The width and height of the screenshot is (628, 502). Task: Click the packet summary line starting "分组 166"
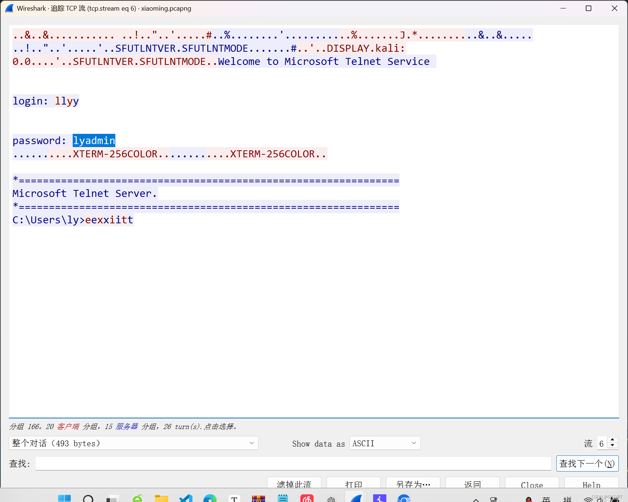click(x=123, y=426)
